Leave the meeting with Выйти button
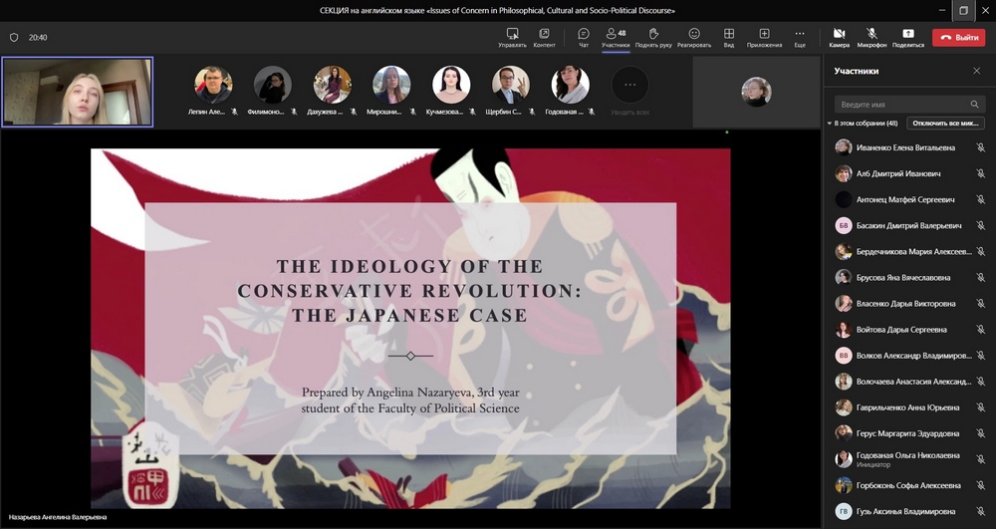This screenshot has width=996, height=529. tap(958, 38)
